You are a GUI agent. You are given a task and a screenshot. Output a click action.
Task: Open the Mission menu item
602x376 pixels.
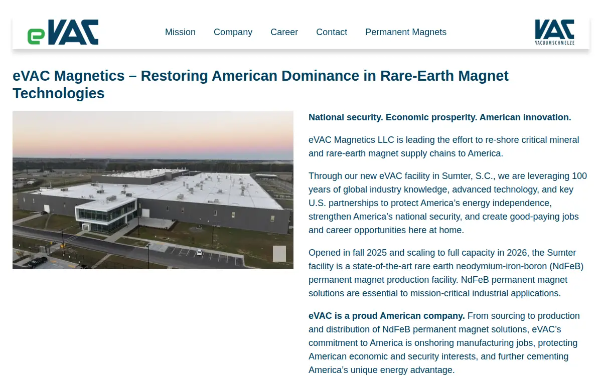coord(180,32)
